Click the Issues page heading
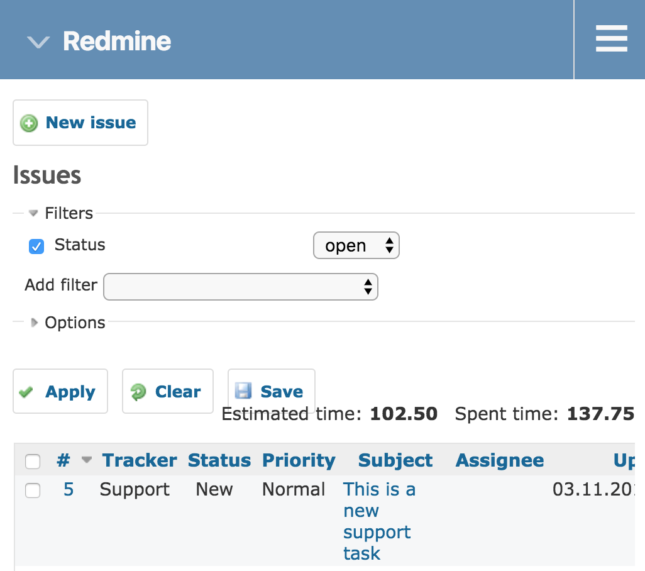 click(47, 175)
